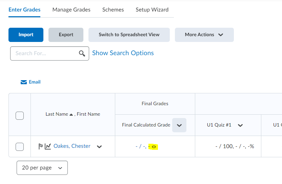Go to the Setup Wizard tab
Viewport: 282px width, 184px height.
tap(152, 10)
